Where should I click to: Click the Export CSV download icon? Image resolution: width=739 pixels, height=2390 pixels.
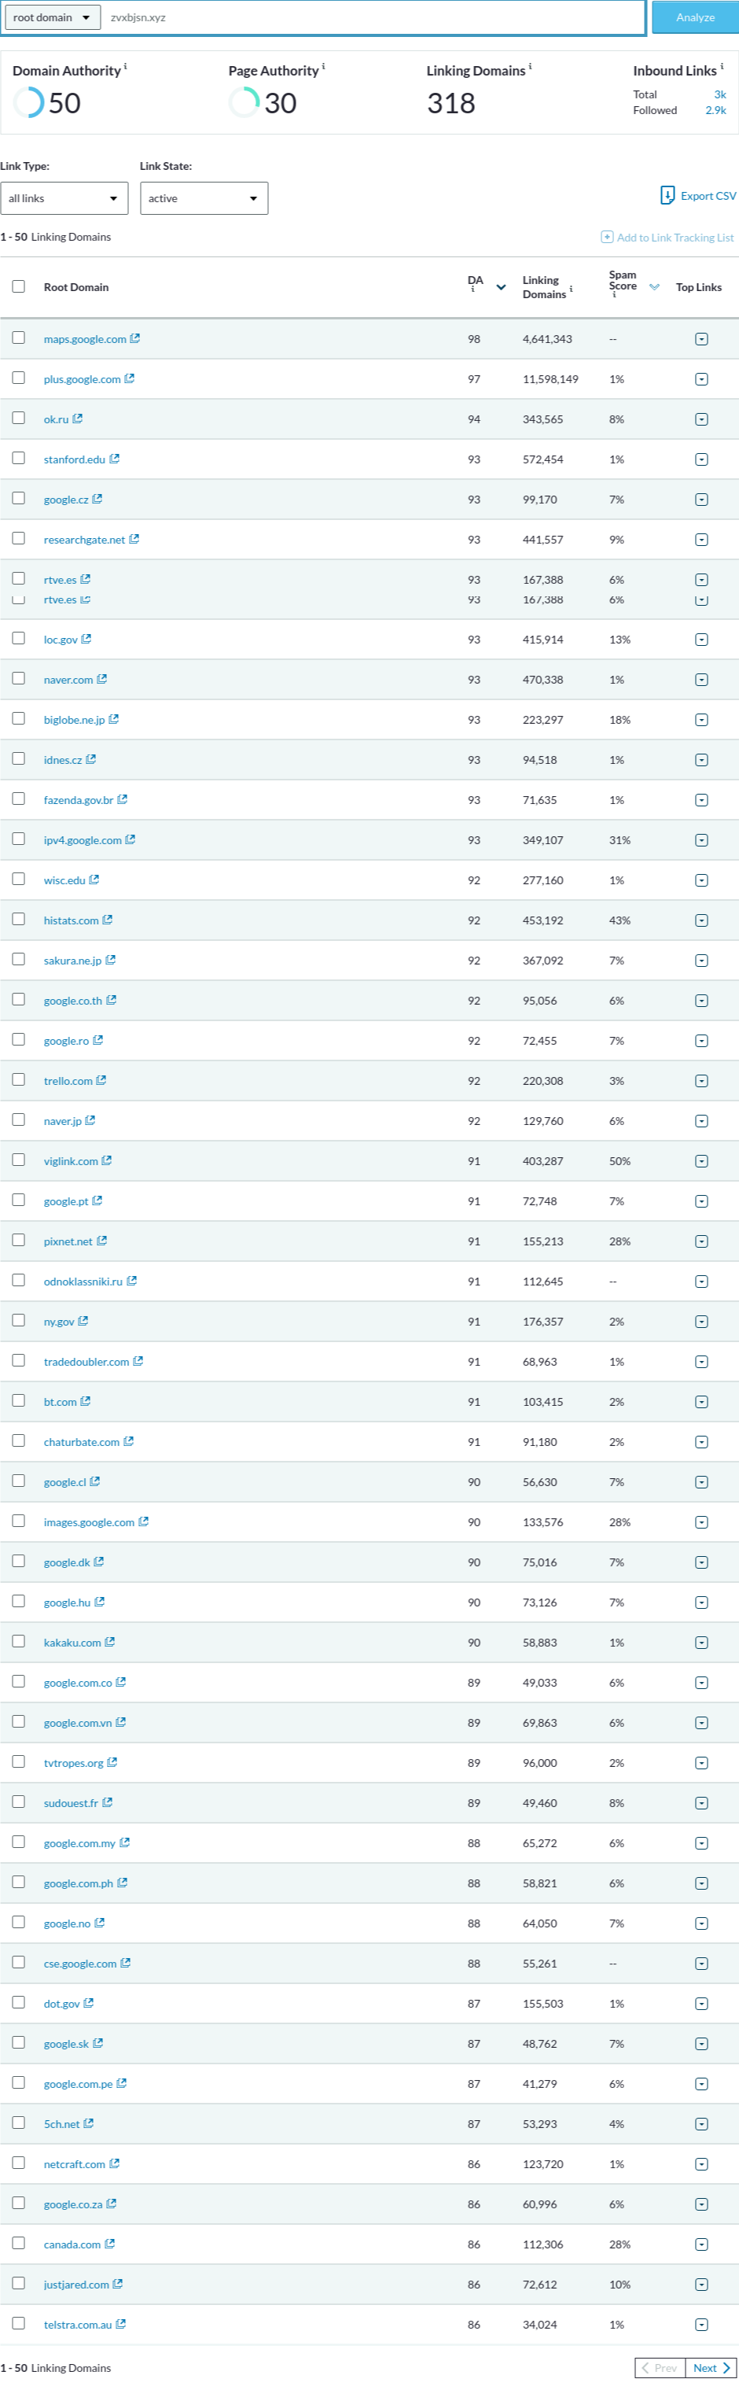667,196
